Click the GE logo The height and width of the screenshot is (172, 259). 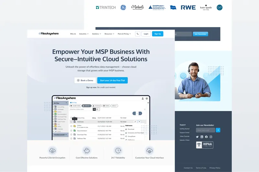123,7
